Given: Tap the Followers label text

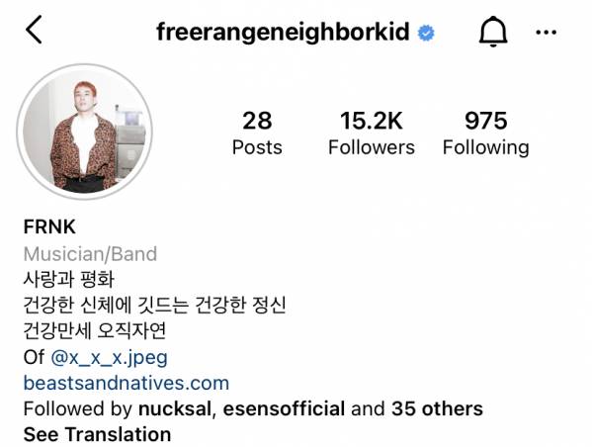Looking at the screenshot, I should coord(372,147).
